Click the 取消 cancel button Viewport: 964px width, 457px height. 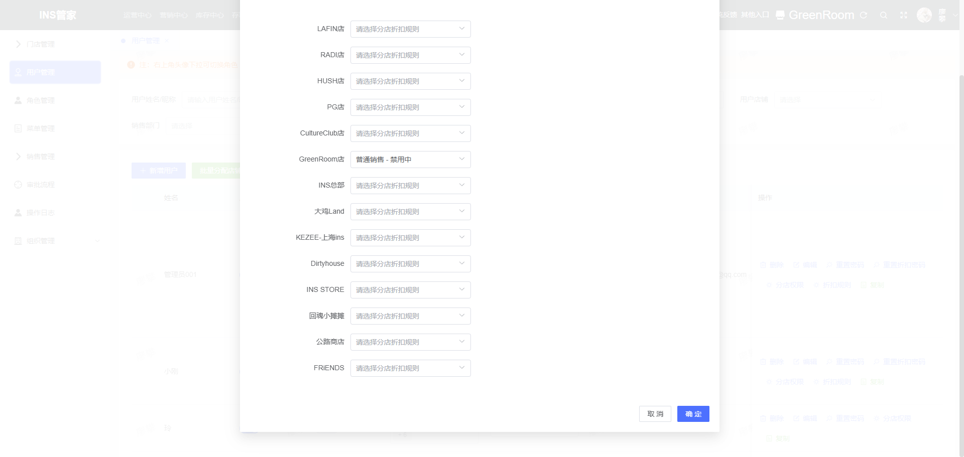coord(655,414)
